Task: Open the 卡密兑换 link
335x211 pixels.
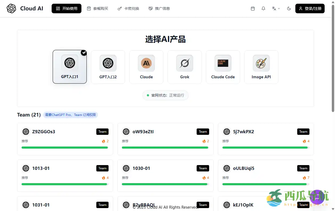Action: click(x=128, y=8)
